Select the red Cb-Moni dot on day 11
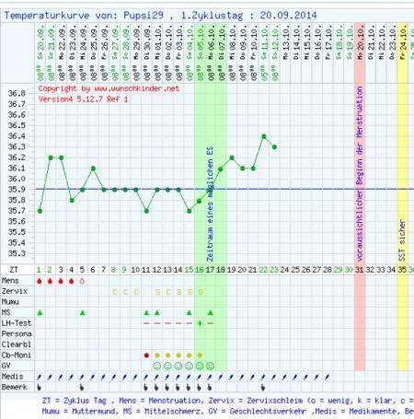The width and height of the screenshot is (414, 419). point(146,355)
